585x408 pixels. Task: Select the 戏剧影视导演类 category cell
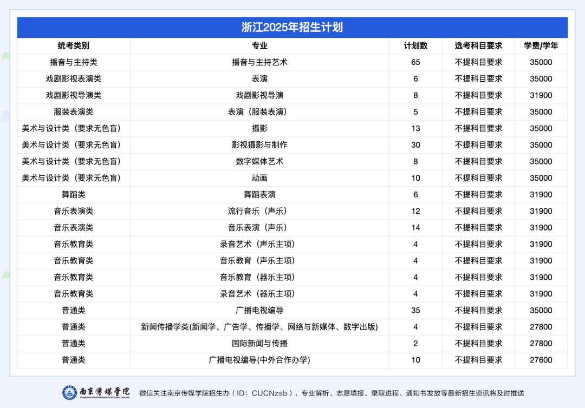pos(74,95)
